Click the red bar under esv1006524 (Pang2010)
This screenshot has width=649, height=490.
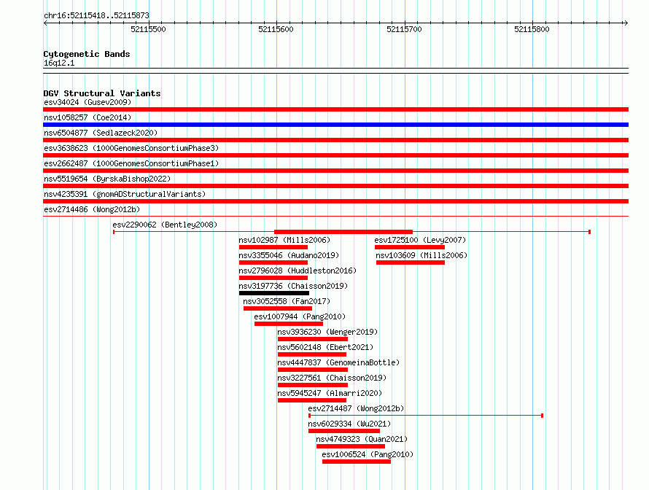[357, 462]
